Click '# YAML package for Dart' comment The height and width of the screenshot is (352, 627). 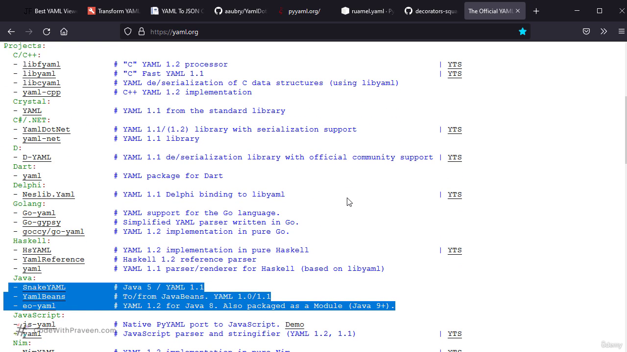[169, 176]
